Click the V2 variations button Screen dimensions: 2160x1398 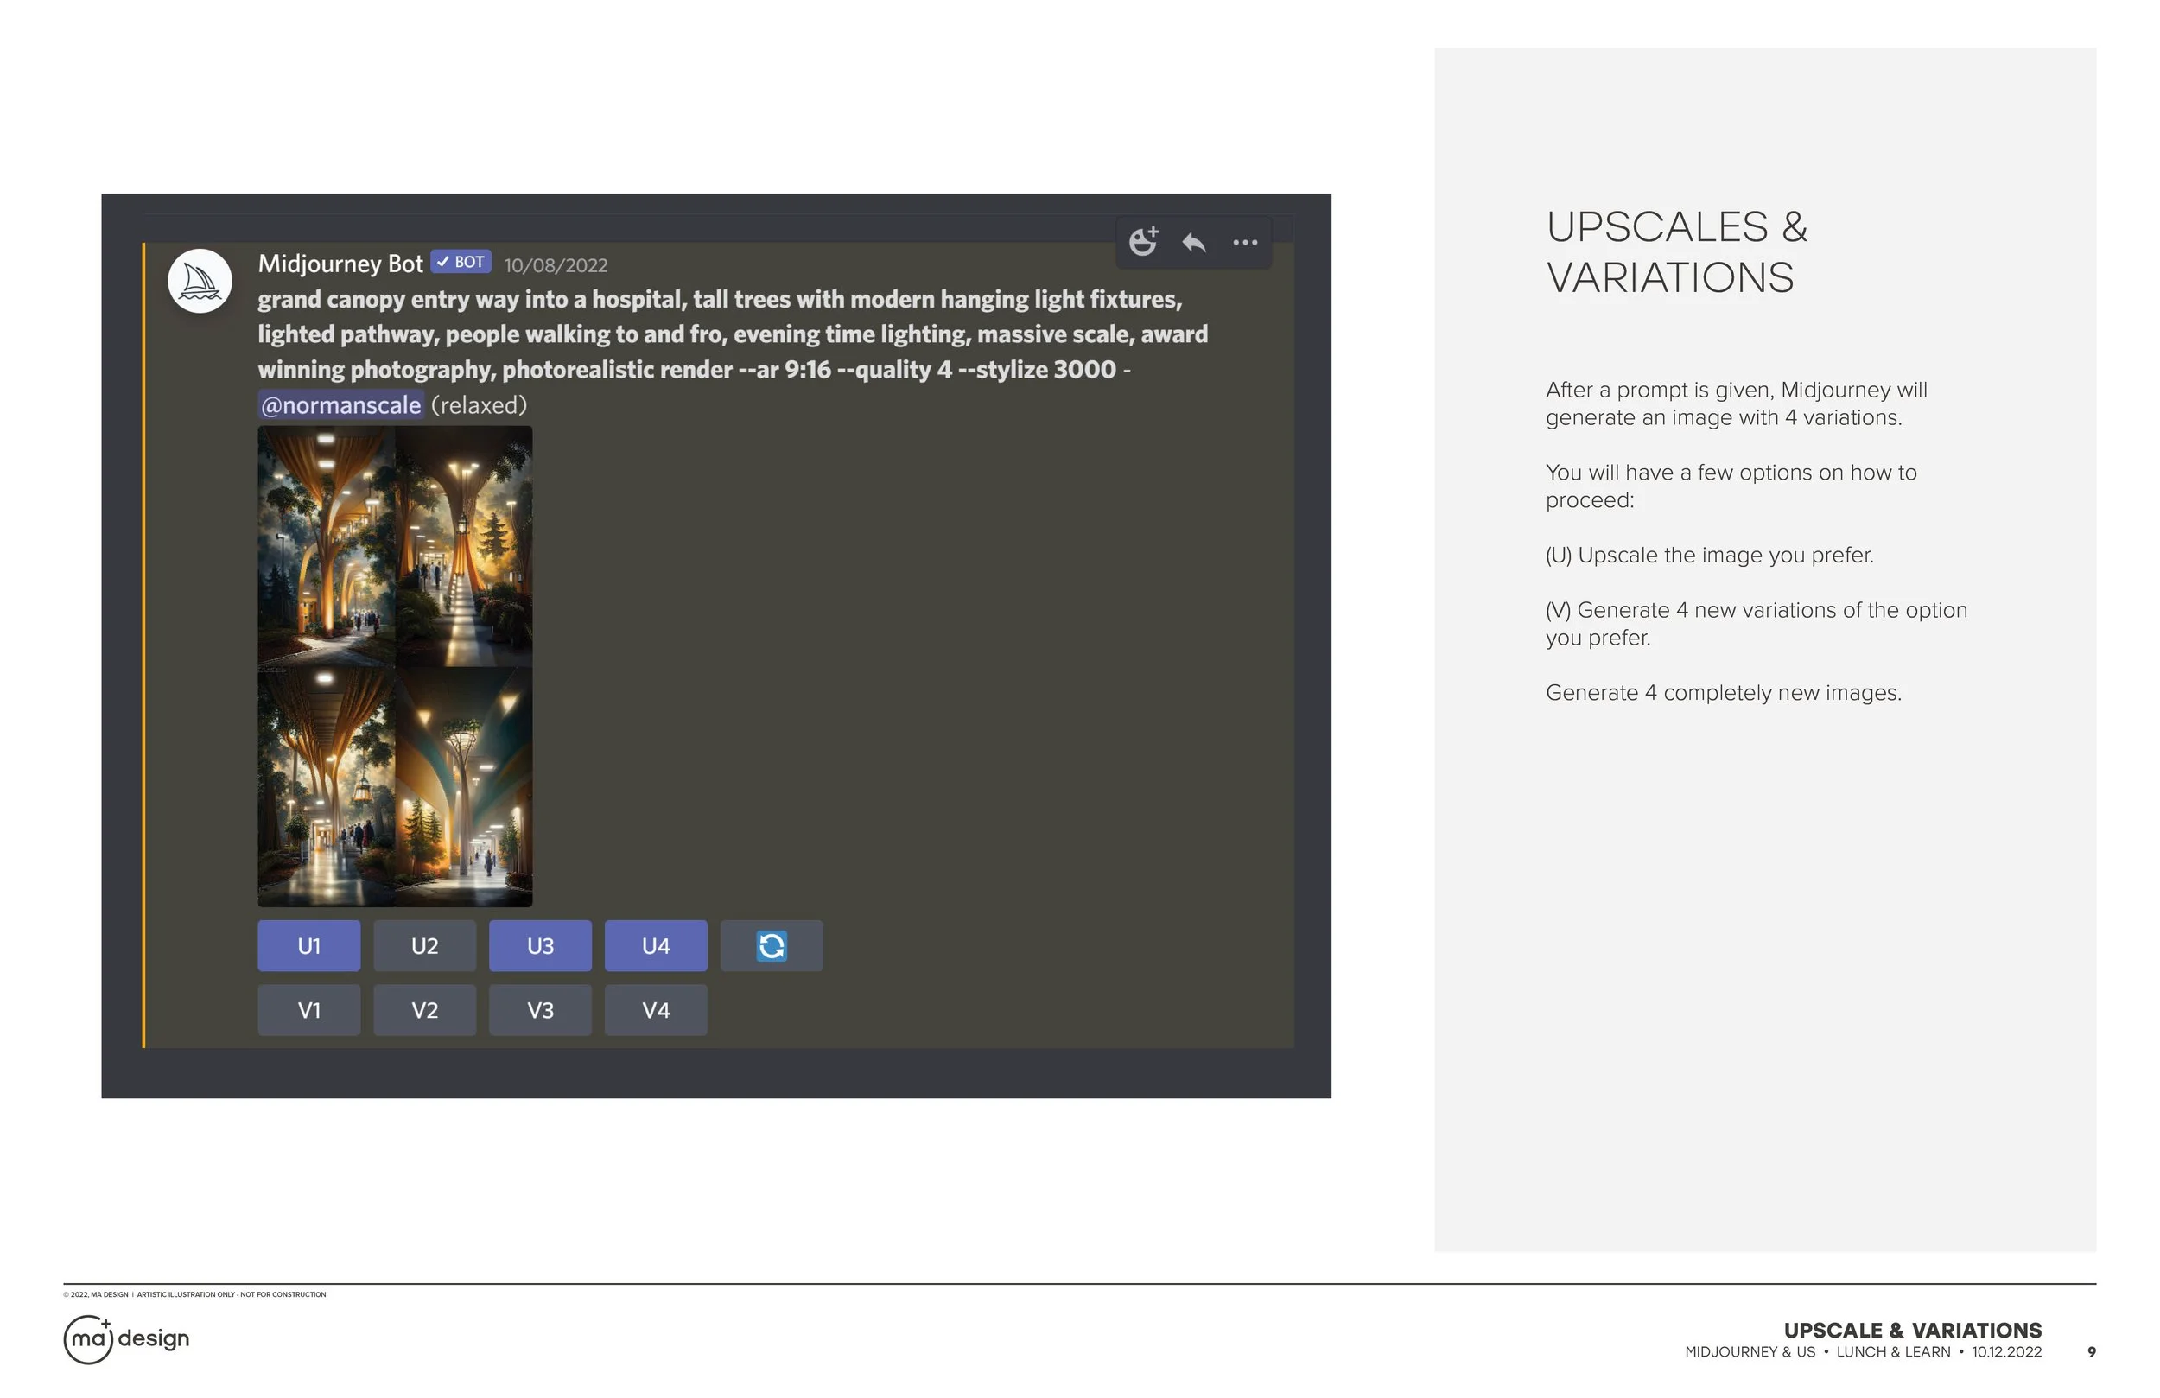point(425,1010)
